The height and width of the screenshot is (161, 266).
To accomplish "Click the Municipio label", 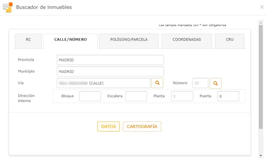I will coord(26,71).
